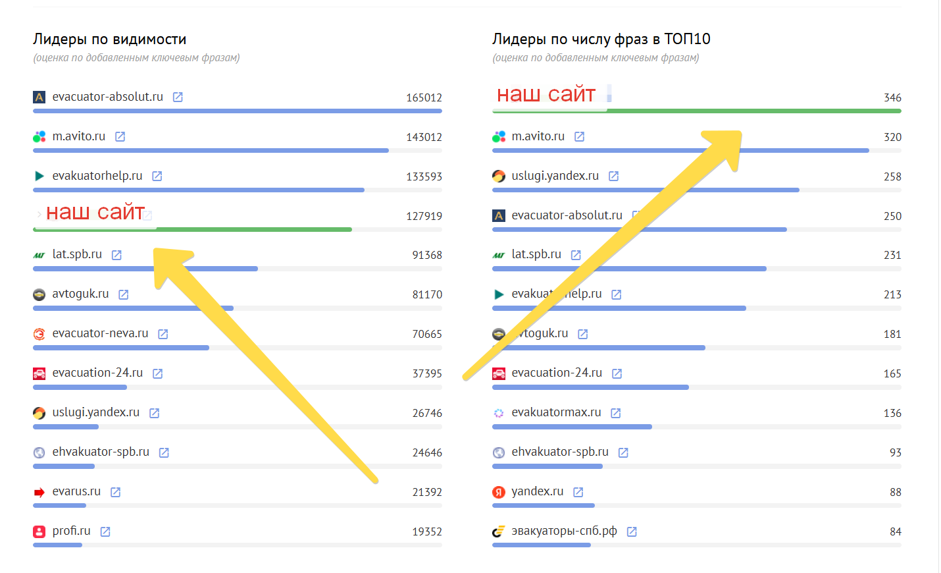Screen dimensions: 941x573
Task: Click visibility value 70665
Action: pyautogui.click(x=427, y=334)
